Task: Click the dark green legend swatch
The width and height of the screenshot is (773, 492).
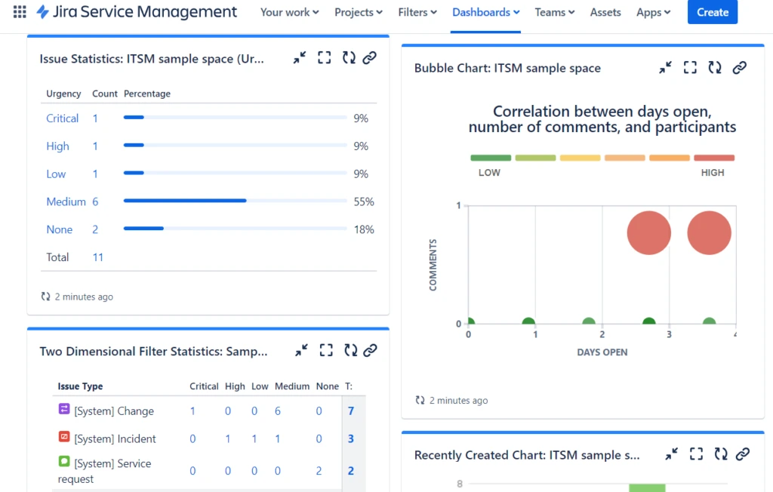Action: click(x=491, y=158)
